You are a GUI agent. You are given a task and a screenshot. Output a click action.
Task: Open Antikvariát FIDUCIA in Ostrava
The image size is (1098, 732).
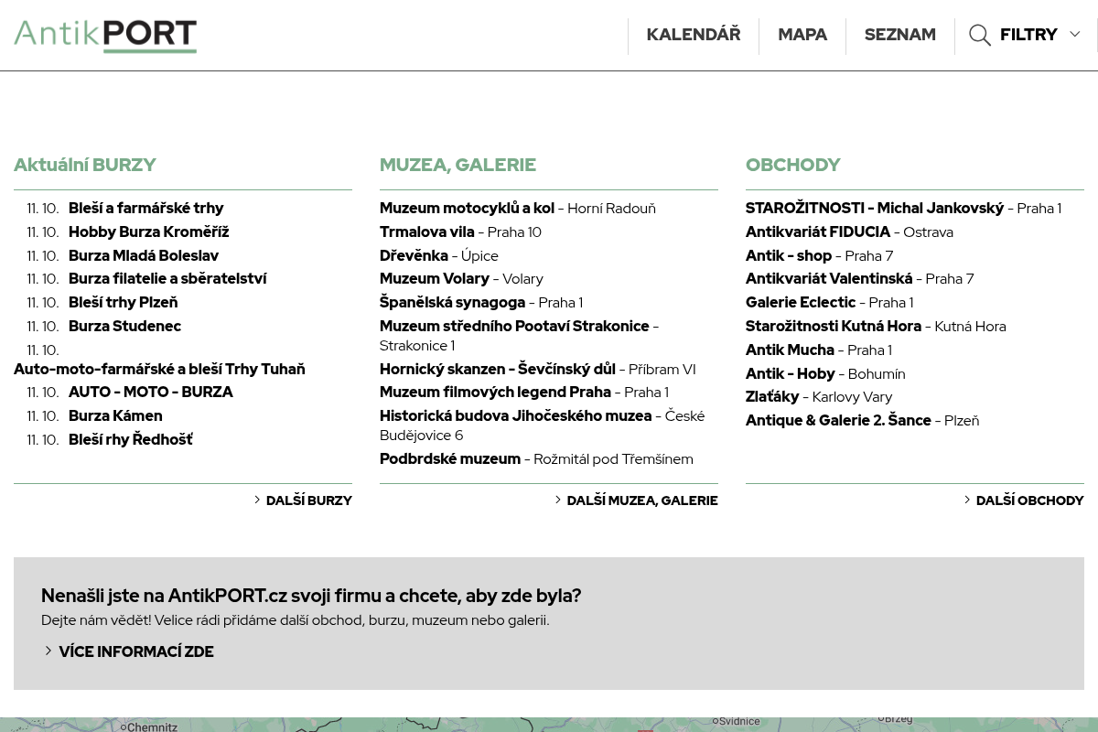click(818, 232)
